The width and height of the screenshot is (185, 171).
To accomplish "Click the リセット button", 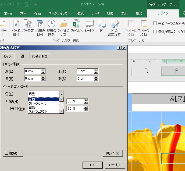I will (112, 153).
